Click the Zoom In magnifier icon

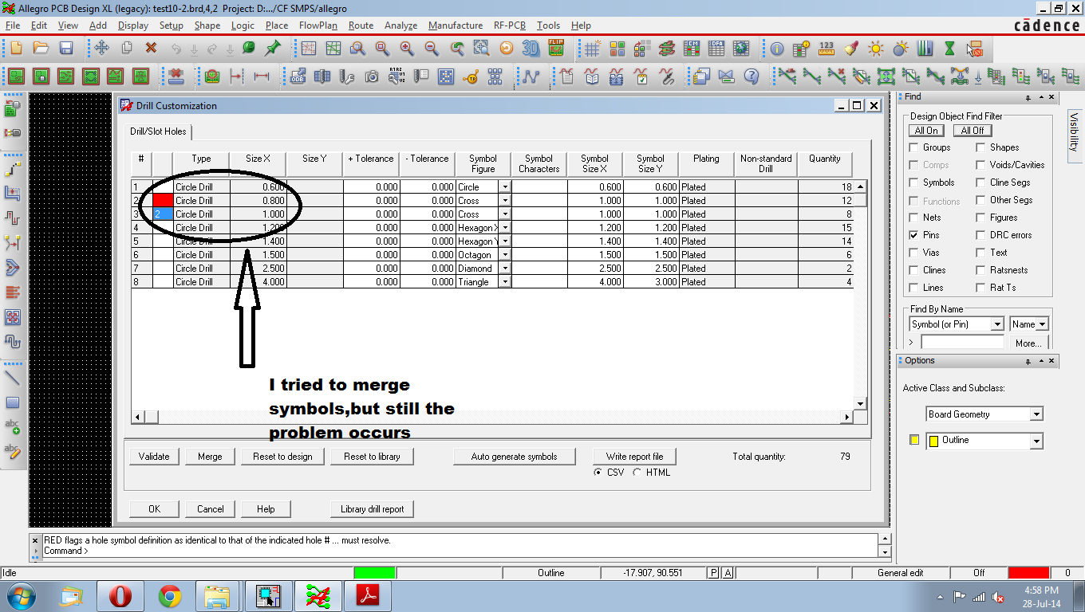pyautogui.click(x=407, y=49)
